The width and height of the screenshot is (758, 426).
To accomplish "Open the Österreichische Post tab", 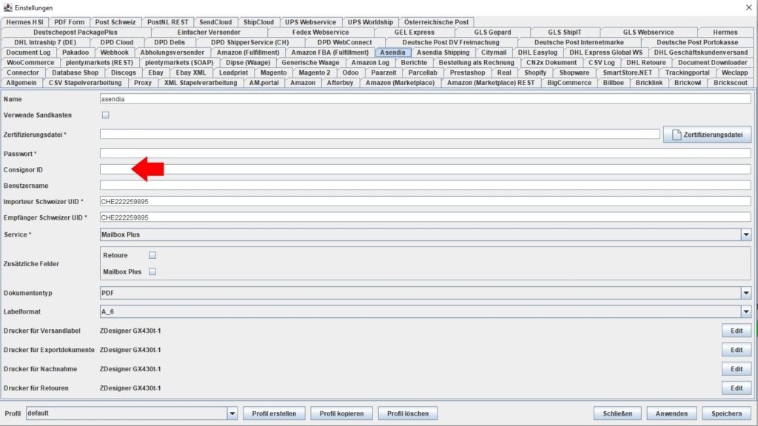I will [436, 21].
